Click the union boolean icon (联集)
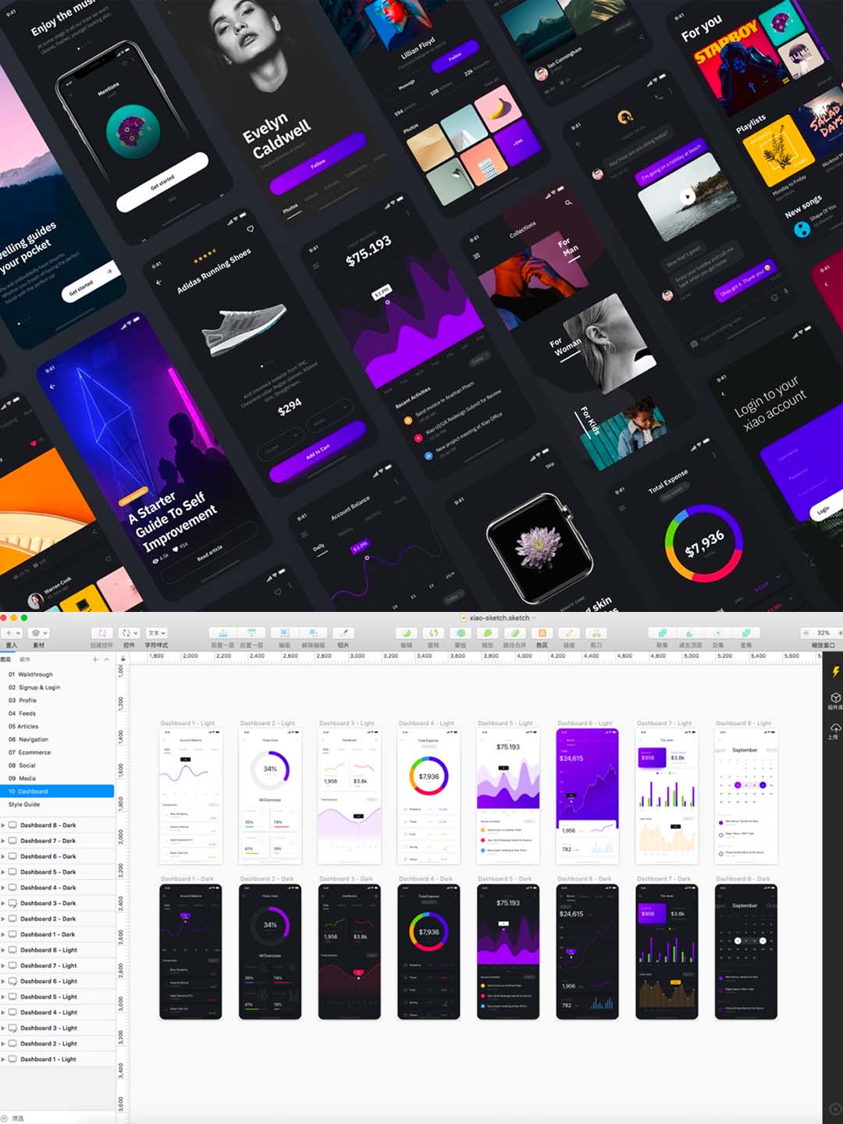843x1124 pixels. click(662, 634)
